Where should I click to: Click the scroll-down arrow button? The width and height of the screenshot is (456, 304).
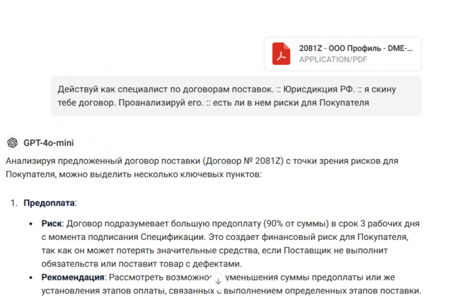(x=218, y=281)
